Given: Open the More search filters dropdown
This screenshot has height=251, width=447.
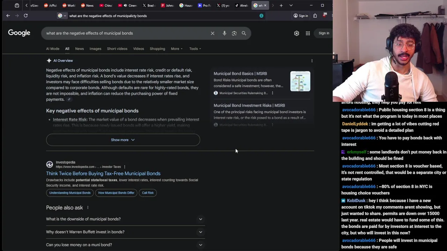Looking at the screenshot, I should (177, 49).
